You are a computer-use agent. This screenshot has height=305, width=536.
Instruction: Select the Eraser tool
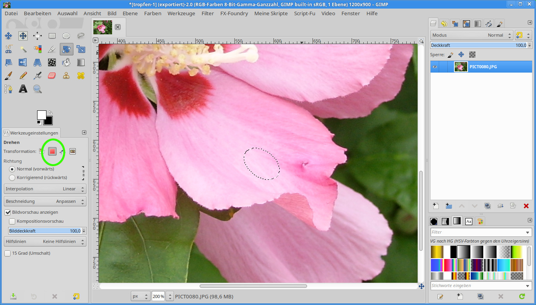pos(52,76)
